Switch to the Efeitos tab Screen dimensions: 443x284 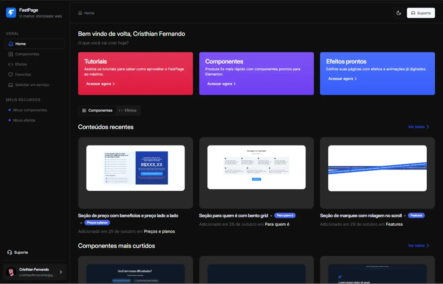[x=127, y=111]
